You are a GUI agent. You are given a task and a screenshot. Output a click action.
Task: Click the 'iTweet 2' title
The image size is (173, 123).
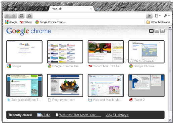click(139, 100)
